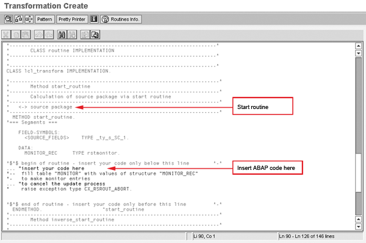
Task: Click the 'DATA:' line
Action: tap(26, 148)
